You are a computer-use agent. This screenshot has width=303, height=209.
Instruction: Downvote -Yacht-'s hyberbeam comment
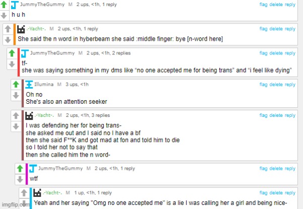(x=8, y=40)
